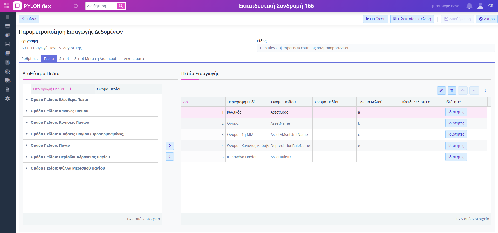Click the truck icon in sidebar
Image resolution: width=498 pixels, height=233 pixels.
click(8, 80)
